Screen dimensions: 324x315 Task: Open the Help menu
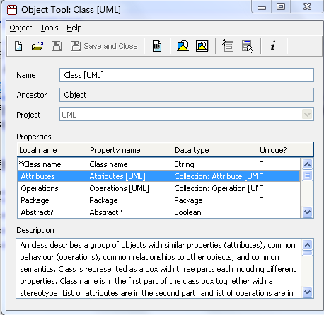pos(74,28)
